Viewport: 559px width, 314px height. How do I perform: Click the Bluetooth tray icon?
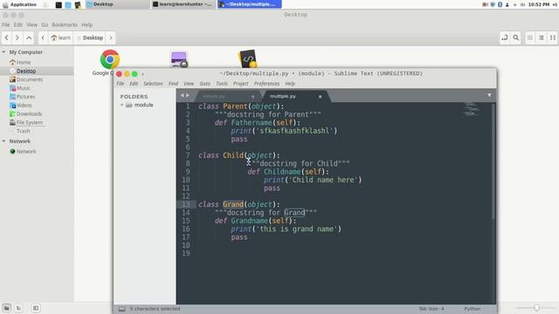tap(500, 4)
